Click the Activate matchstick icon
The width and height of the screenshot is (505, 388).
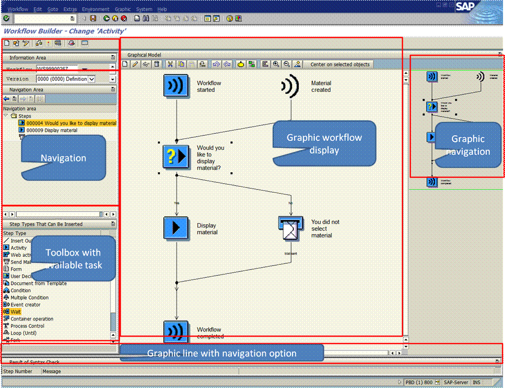(x=48, y=43)
